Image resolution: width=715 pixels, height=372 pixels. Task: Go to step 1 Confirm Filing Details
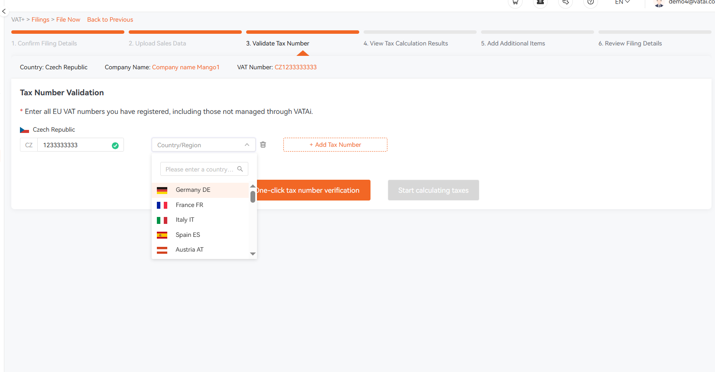[44, 43]
